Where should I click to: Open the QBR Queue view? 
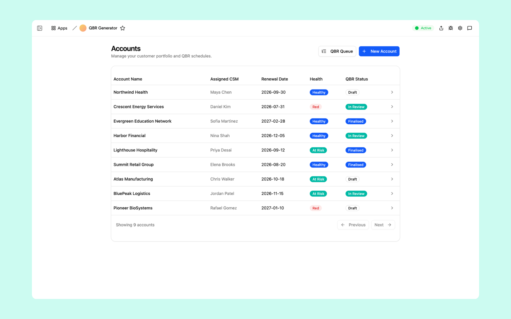coord(337,51)
